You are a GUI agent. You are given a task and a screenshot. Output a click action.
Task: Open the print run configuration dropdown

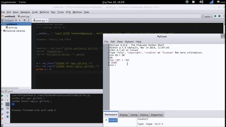(207, 16)
